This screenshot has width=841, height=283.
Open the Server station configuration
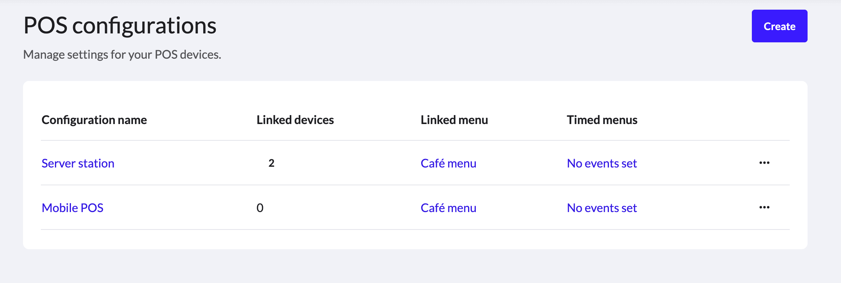pos(78,163)
